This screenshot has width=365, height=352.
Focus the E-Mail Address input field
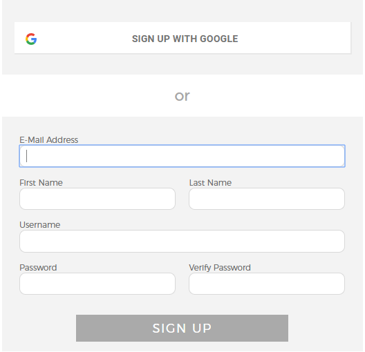point(182,156)
